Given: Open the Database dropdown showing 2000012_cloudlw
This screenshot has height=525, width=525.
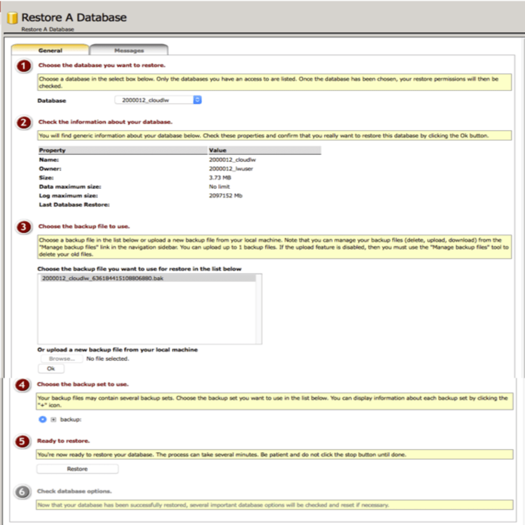Looking at the screenshot, I should (158, 100).
